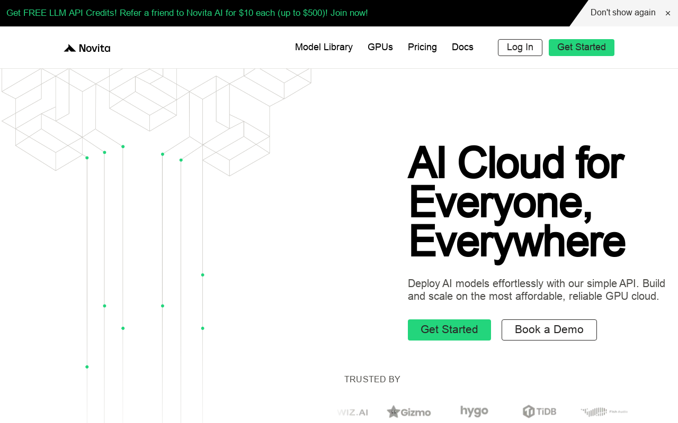Open the Model Library menu

(324, 47)
